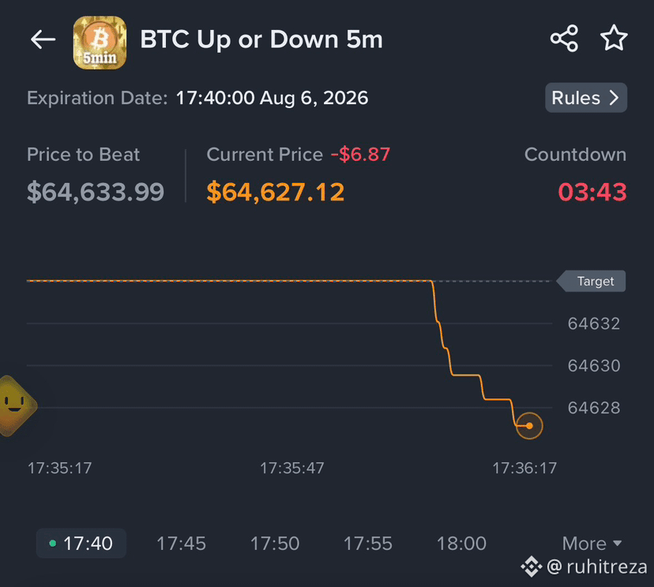Tap the 03:43 countdown timer
The image size is (654, 587).
(592, 192)
